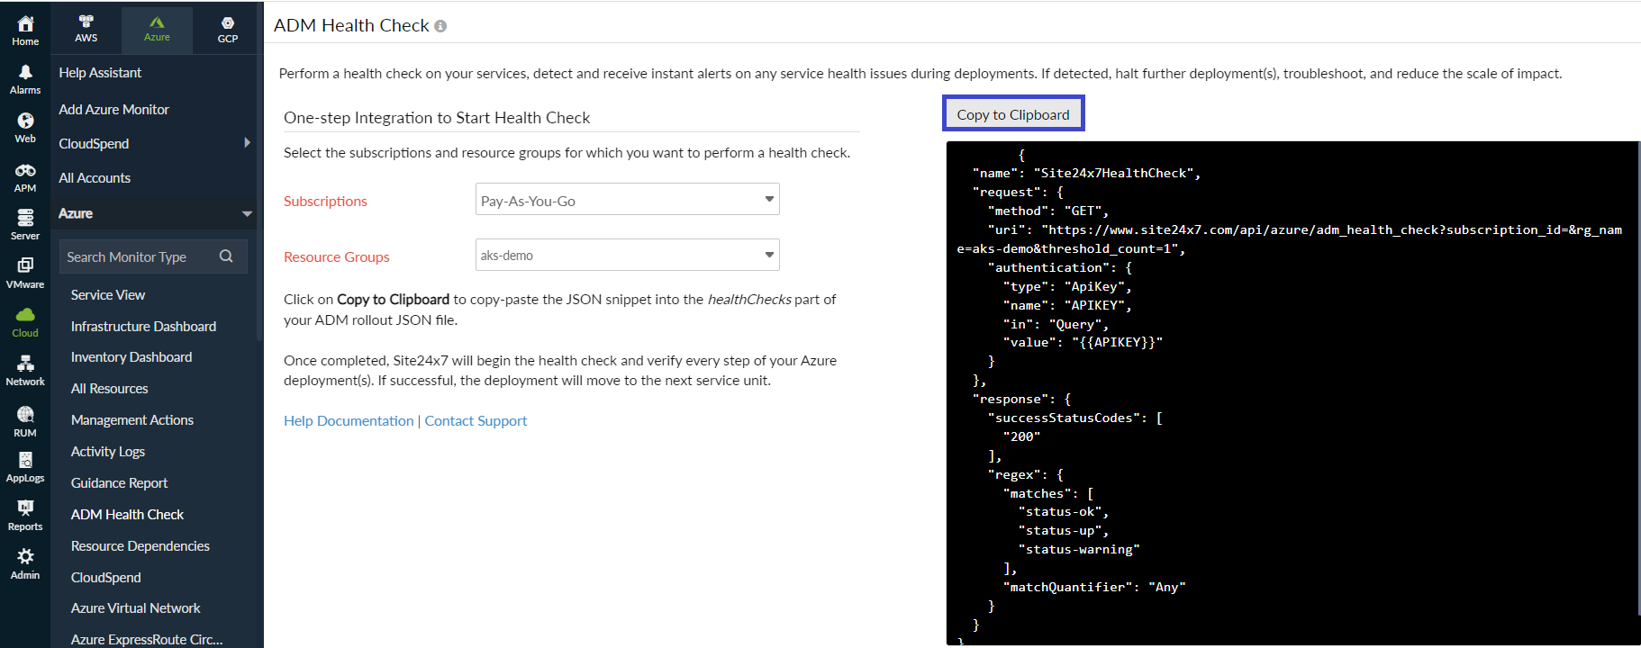Open Guidance Report

119,483
